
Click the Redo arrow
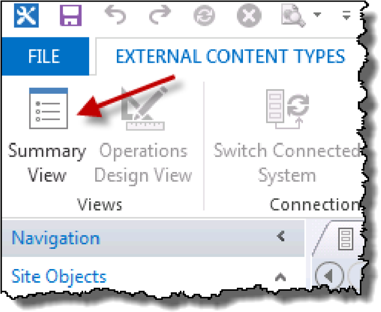tap(160, 15)
